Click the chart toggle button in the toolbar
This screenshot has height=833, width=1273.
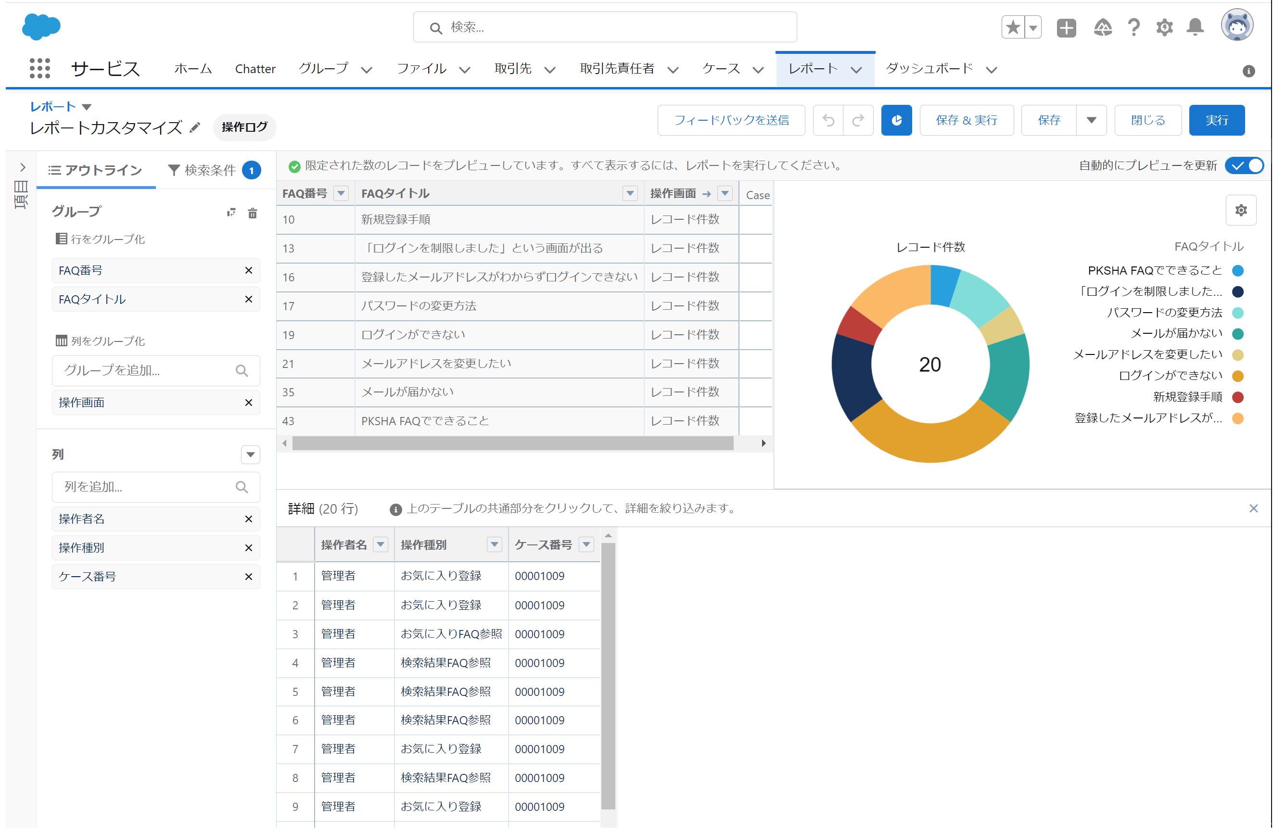(896, 120)
